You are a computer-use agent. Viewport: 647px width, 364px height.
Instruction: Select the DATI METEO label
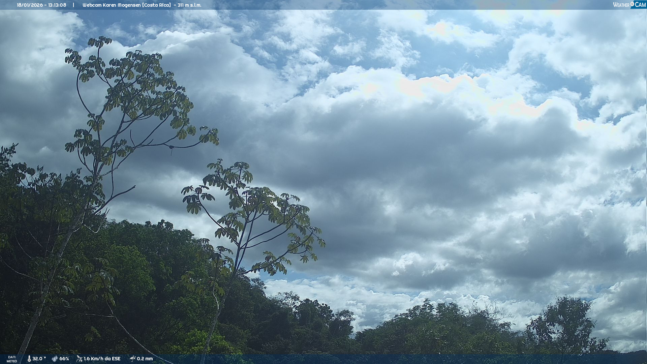[x=12, y=359]
